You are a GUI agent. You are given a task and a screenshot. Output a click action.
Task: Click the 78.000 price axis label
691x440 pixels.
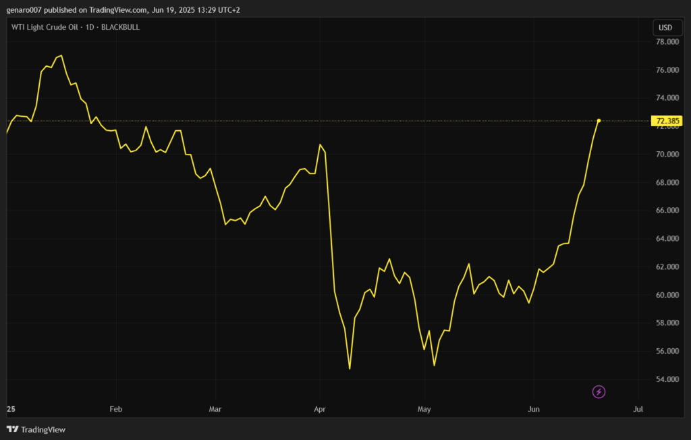tap(667, 42)
